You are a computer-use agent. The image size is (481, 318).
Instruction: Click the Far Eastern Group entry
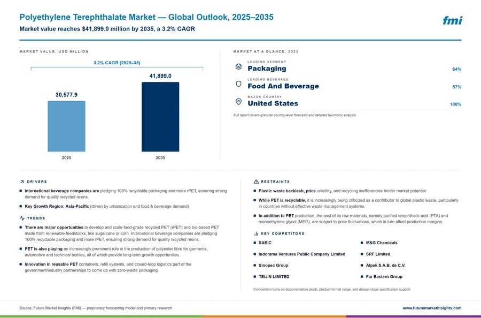pos(384,277)
